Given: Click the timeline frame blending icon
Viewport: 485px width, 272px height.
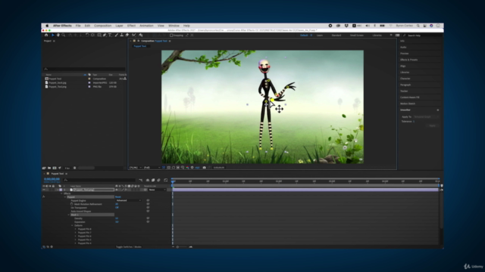Looking at the screenshot, I should pos(153,180).
